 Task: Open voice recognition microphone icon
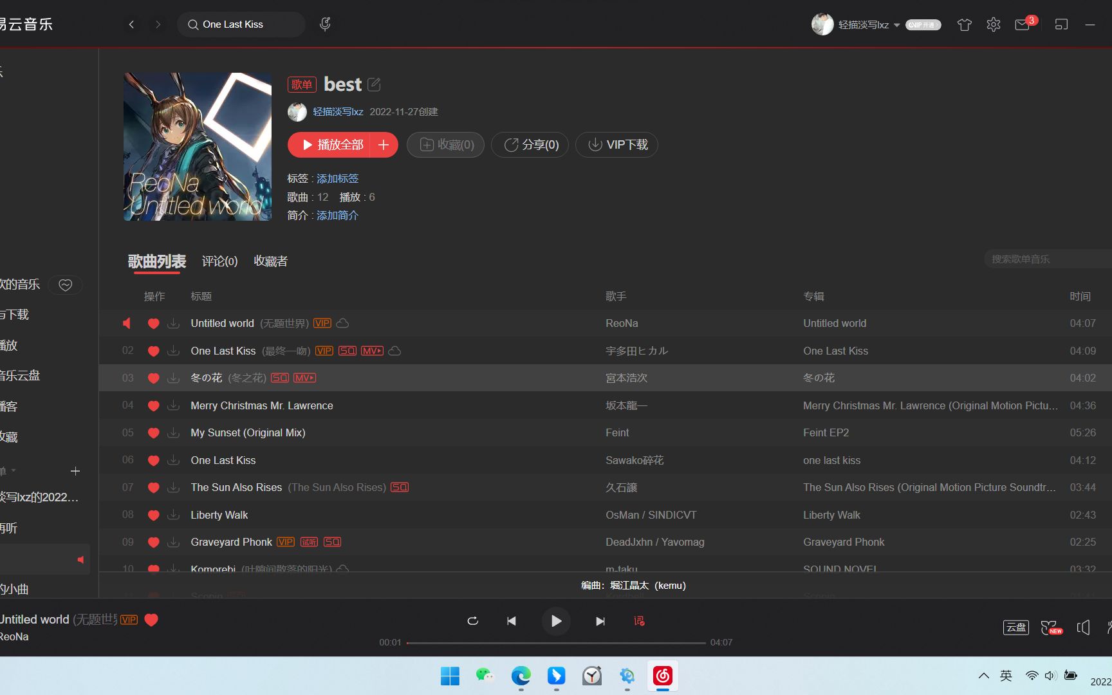click(325, 24)
